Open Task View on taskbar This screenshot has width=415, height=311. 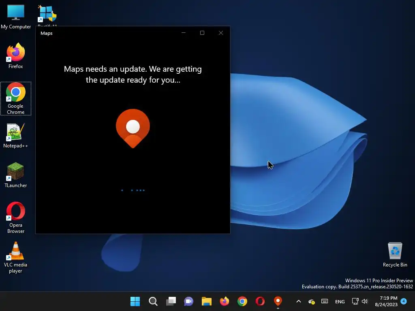(x=171, y=301)
